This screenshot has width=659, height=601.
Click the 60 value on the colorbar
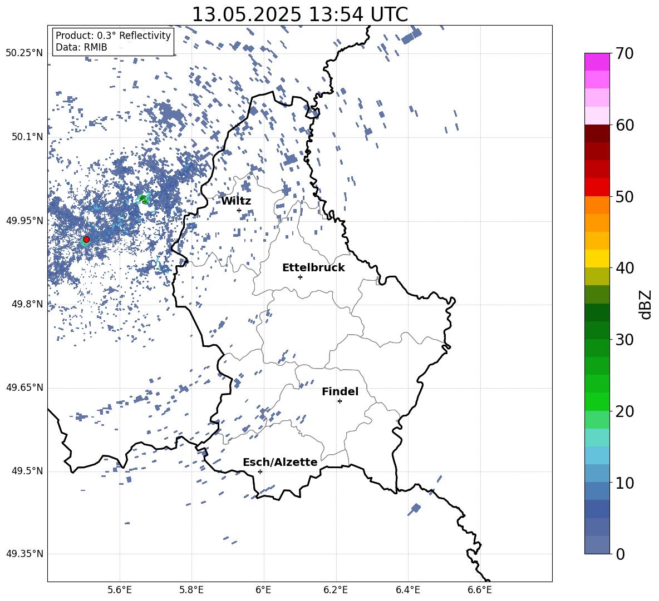(624, 125)
